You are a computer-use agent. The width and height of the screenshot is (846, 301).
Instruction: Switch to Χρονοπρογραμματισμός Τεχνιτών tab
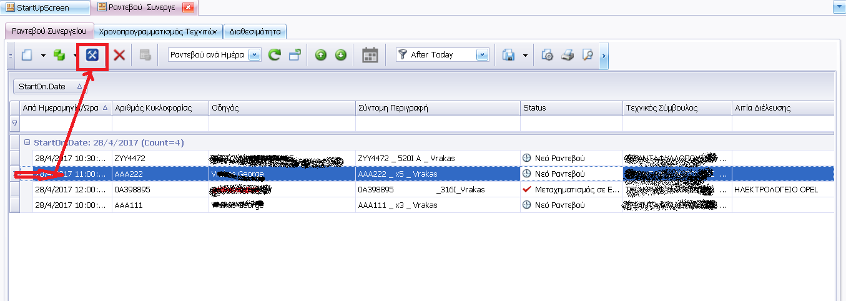pos(159,31)
